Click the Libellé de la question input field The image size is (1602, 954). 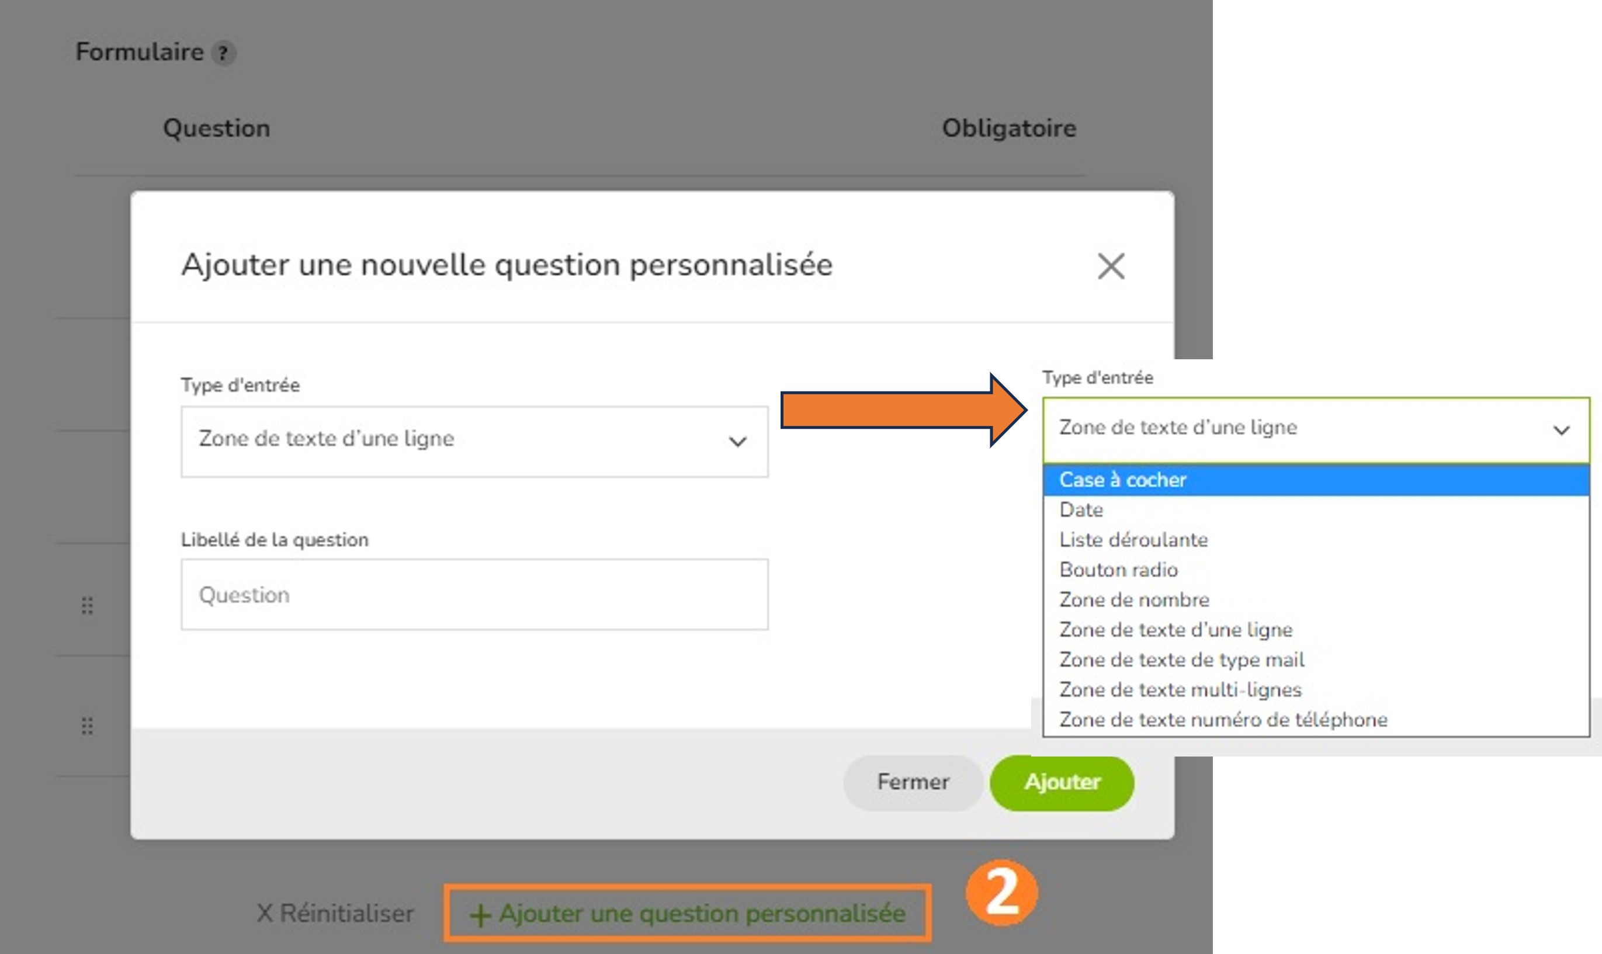click(x=474, y=594)
